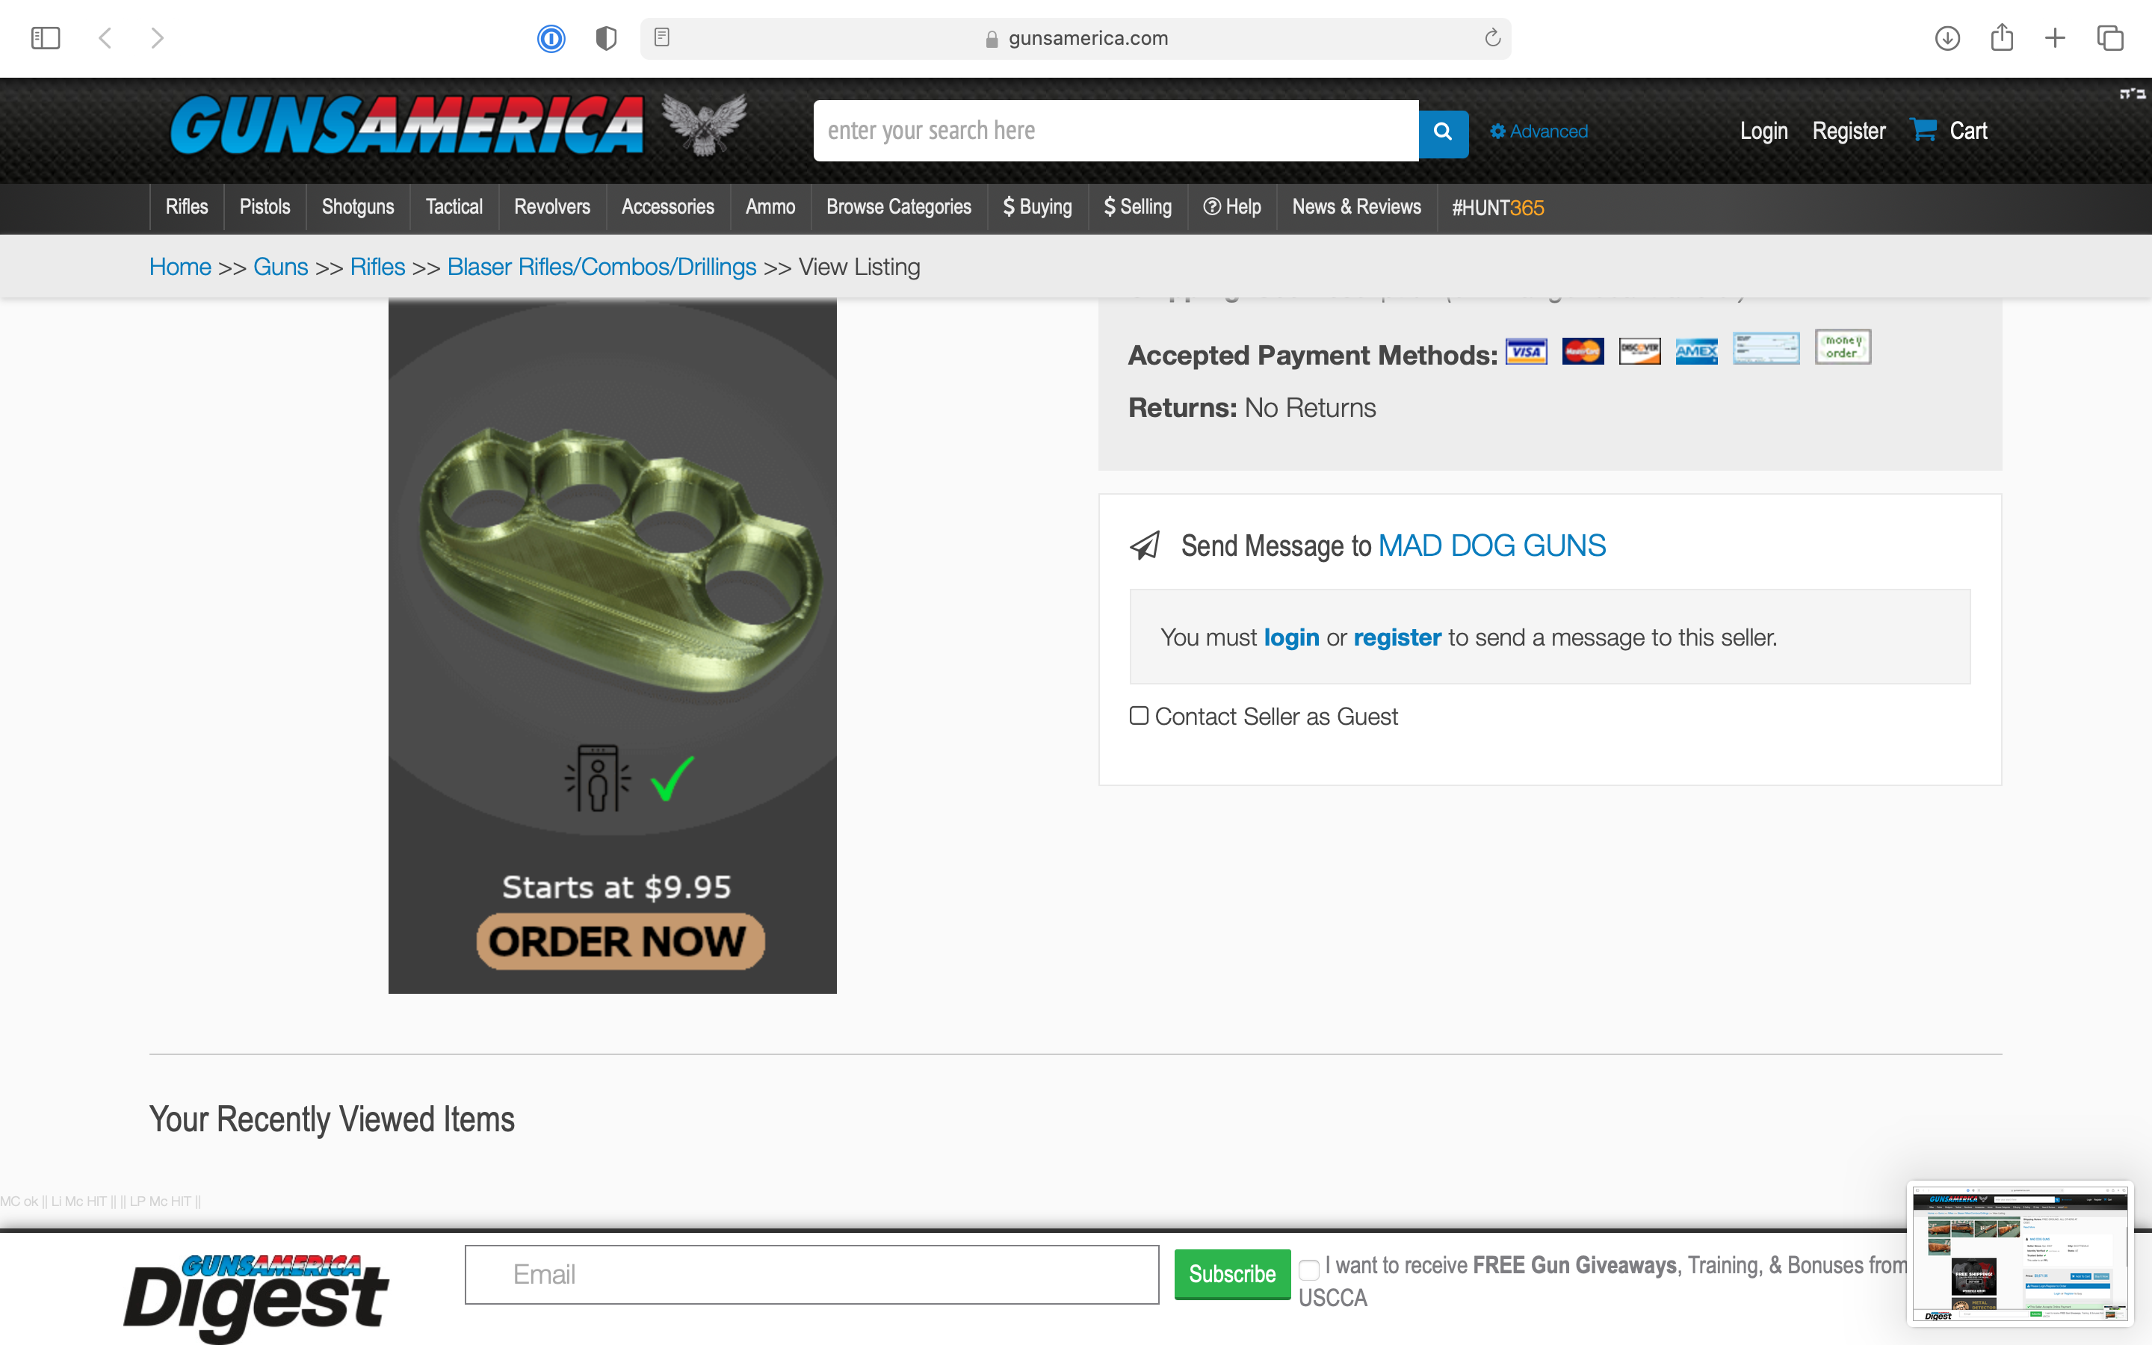Show tab overview in Safari

(x=2110, y=38)
